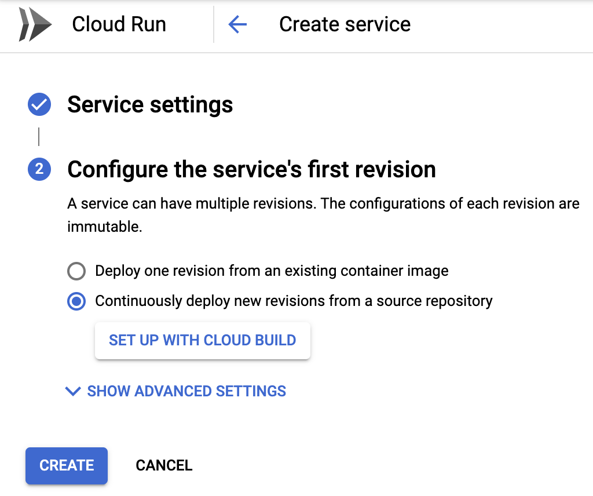
Task: Click Set Up With Cloud Build button
Action: point(203,341)
